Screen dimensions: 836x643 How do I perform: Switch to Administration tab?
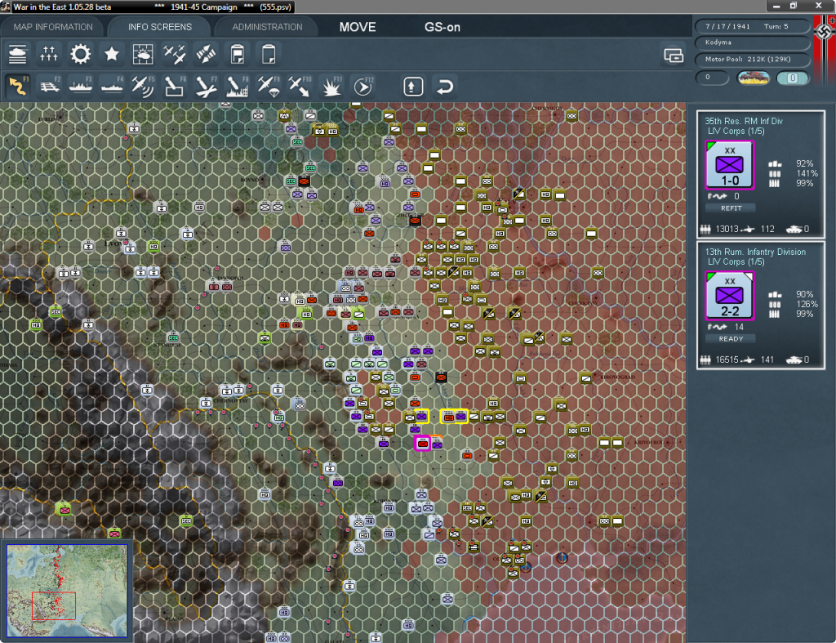point(267,27)
